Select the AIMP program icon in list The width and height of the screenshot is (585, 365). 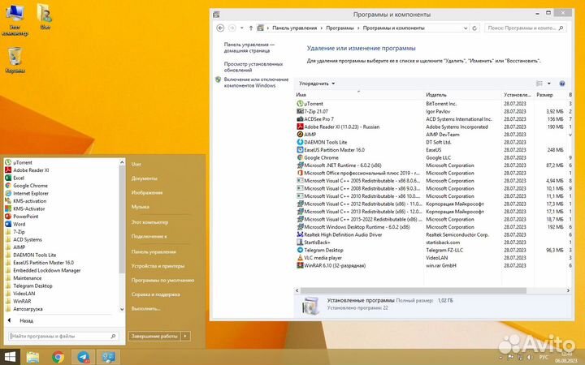[x=300, y=135]
